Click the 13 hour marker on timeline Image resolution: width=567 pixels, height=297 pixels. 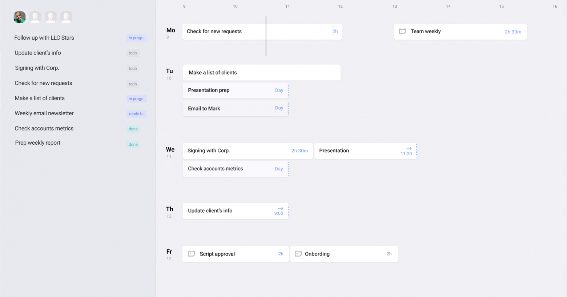tap(395, 6)
